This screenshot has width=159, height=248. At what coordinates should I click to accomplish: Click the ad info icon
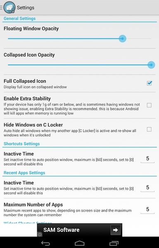40,234
